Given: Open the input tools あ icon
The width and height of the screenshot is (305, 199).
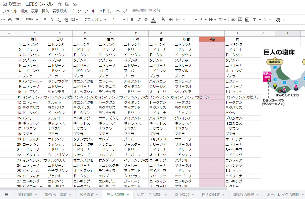Looking at the screenshot, I should coord(278,20).
